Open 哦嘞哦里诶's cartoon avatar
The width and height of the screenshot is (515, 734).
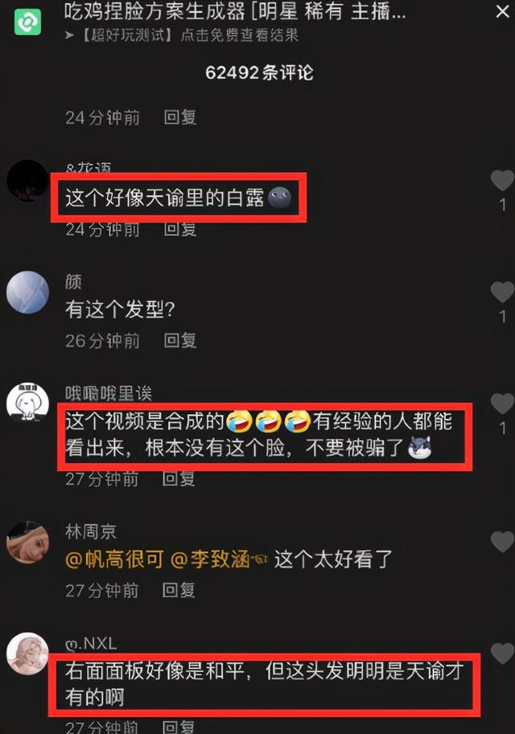coord(27,404)
